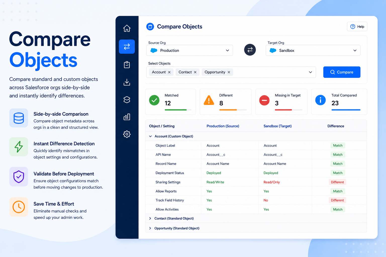
Task: Click the green checkmark icon on the Matched card
Action: (x=154, y=100)
